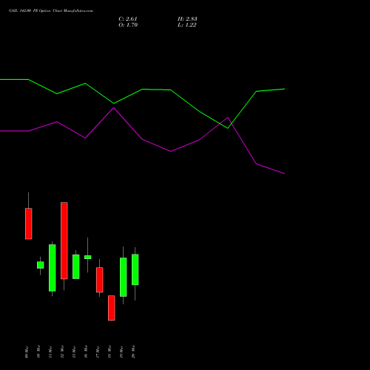
Task: Click the open value O: 1.70
Action: coord(128,24)
